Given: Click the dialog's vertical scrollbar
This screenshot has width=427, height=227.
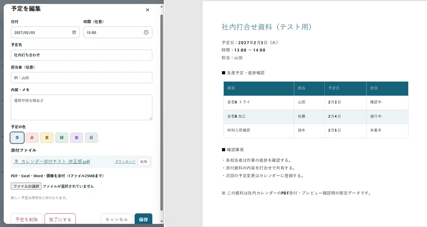Looking at the screenshot, I should [162, 112].
